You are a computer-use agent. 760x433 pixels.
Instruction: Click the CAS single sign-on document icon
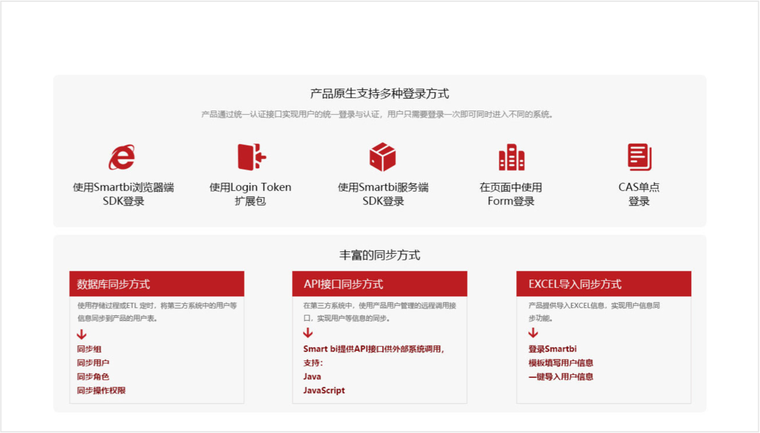tap(639, 157)
